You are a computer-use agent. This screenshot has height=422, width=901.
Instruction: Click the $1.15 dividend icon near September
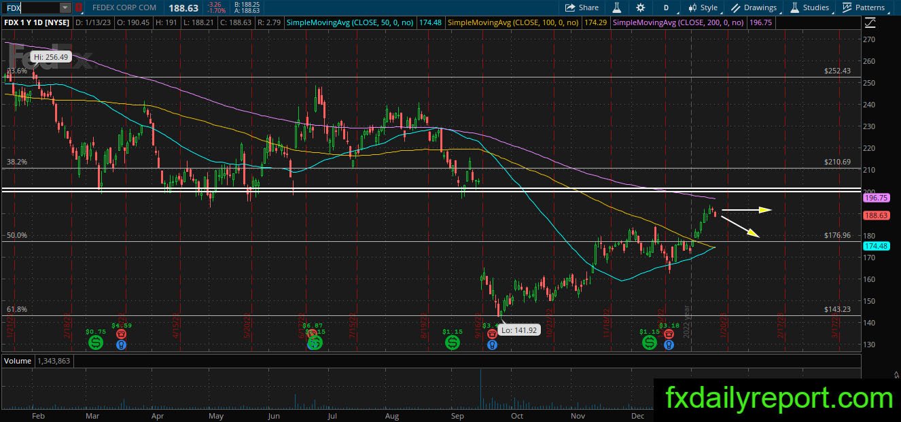453,342
